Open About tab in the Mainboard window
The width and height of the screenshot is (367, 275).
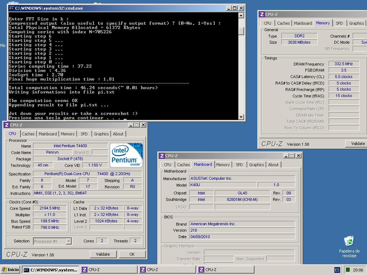(x=273, y=165)
